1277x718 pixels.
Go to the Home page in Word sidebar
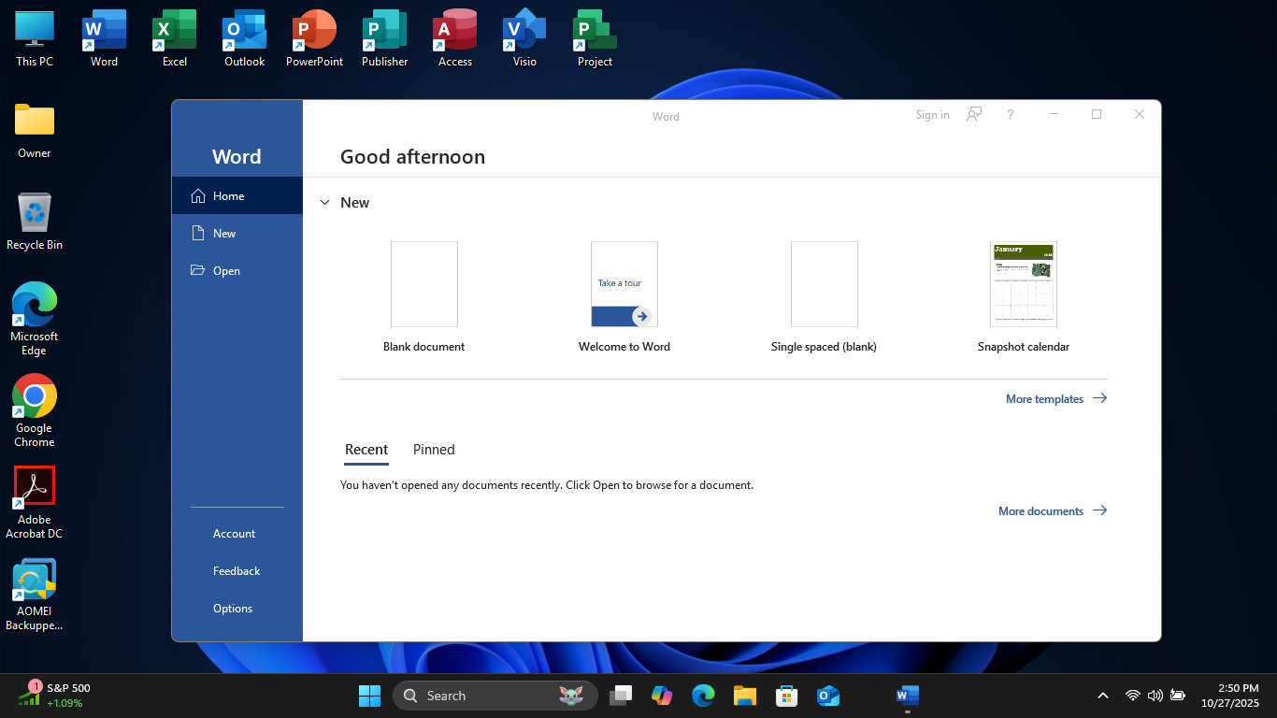point(237,195)
